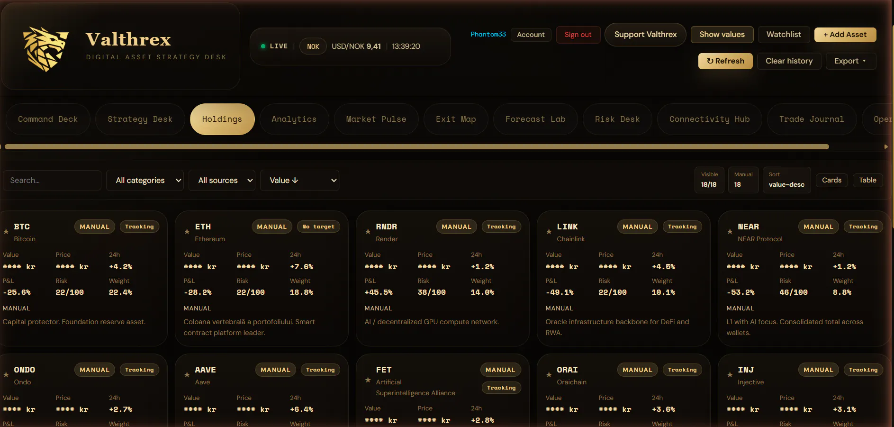Viewport: 894px width, 427px height.
Task: Open the Account page
Action: [x=531, y=35]
